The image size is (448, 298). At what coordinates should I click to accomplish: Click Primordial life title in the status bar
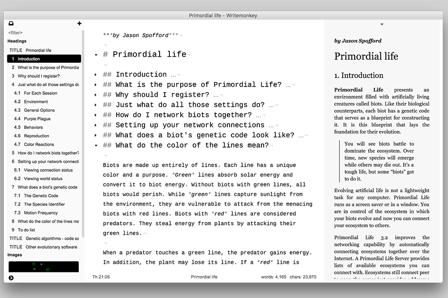pos(204,277)
